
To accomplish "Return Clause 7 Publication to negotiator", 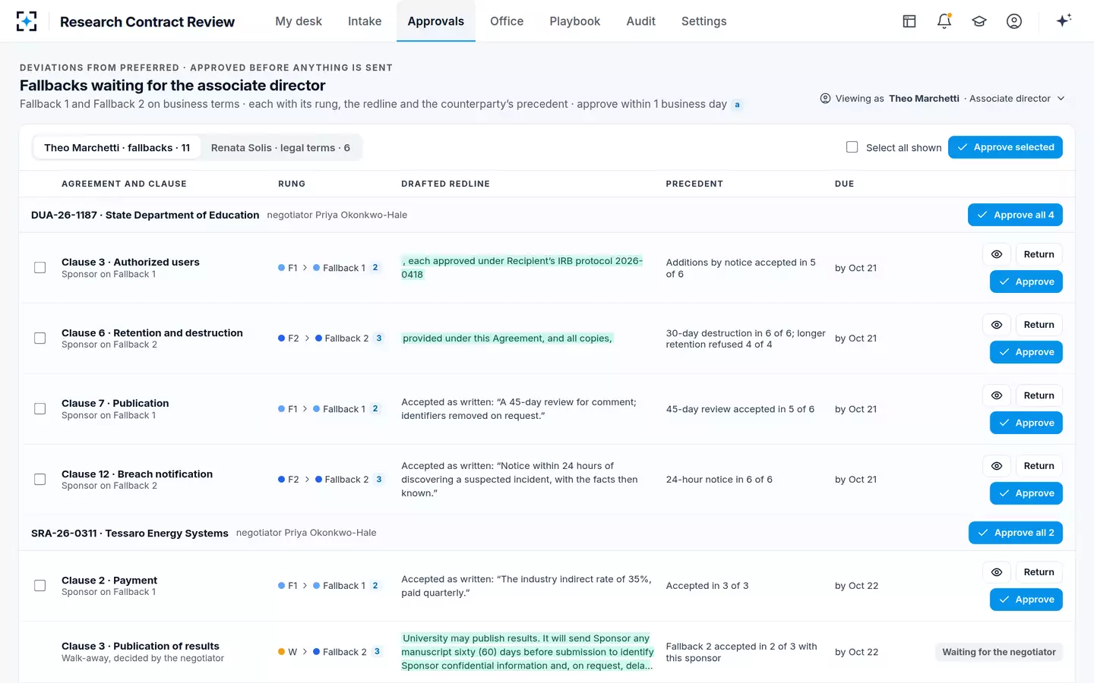I will point(1039,395).
